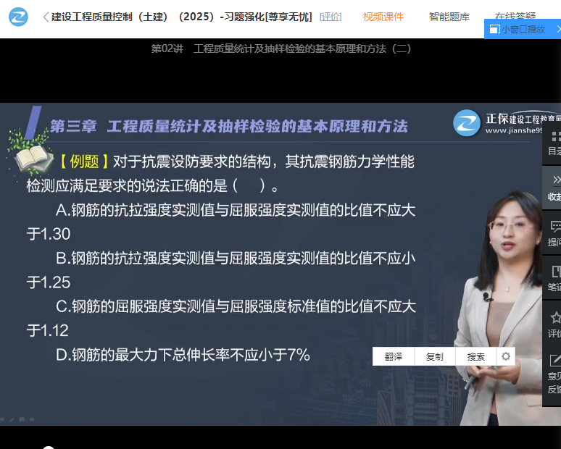Image resolution: width=561 pixels, height=449 pixels.
Task: Switch to the 视频课件 tab
Action: tap(383, 17)
